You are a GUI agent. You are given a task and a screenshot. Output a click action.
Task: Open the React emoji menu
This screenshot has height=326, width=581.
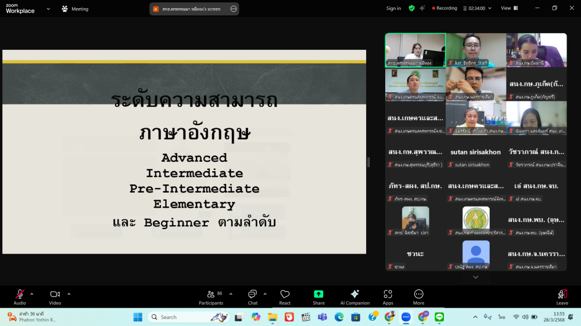pyautogui.click(x=285, y=297)
